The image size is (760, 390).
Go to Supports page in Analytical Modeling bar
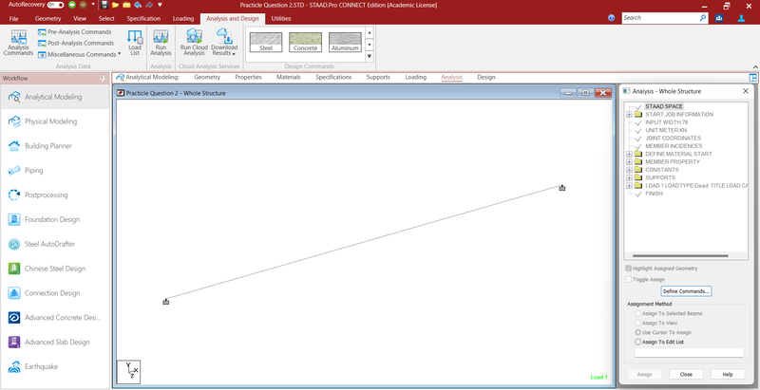[x=378, y=78]
